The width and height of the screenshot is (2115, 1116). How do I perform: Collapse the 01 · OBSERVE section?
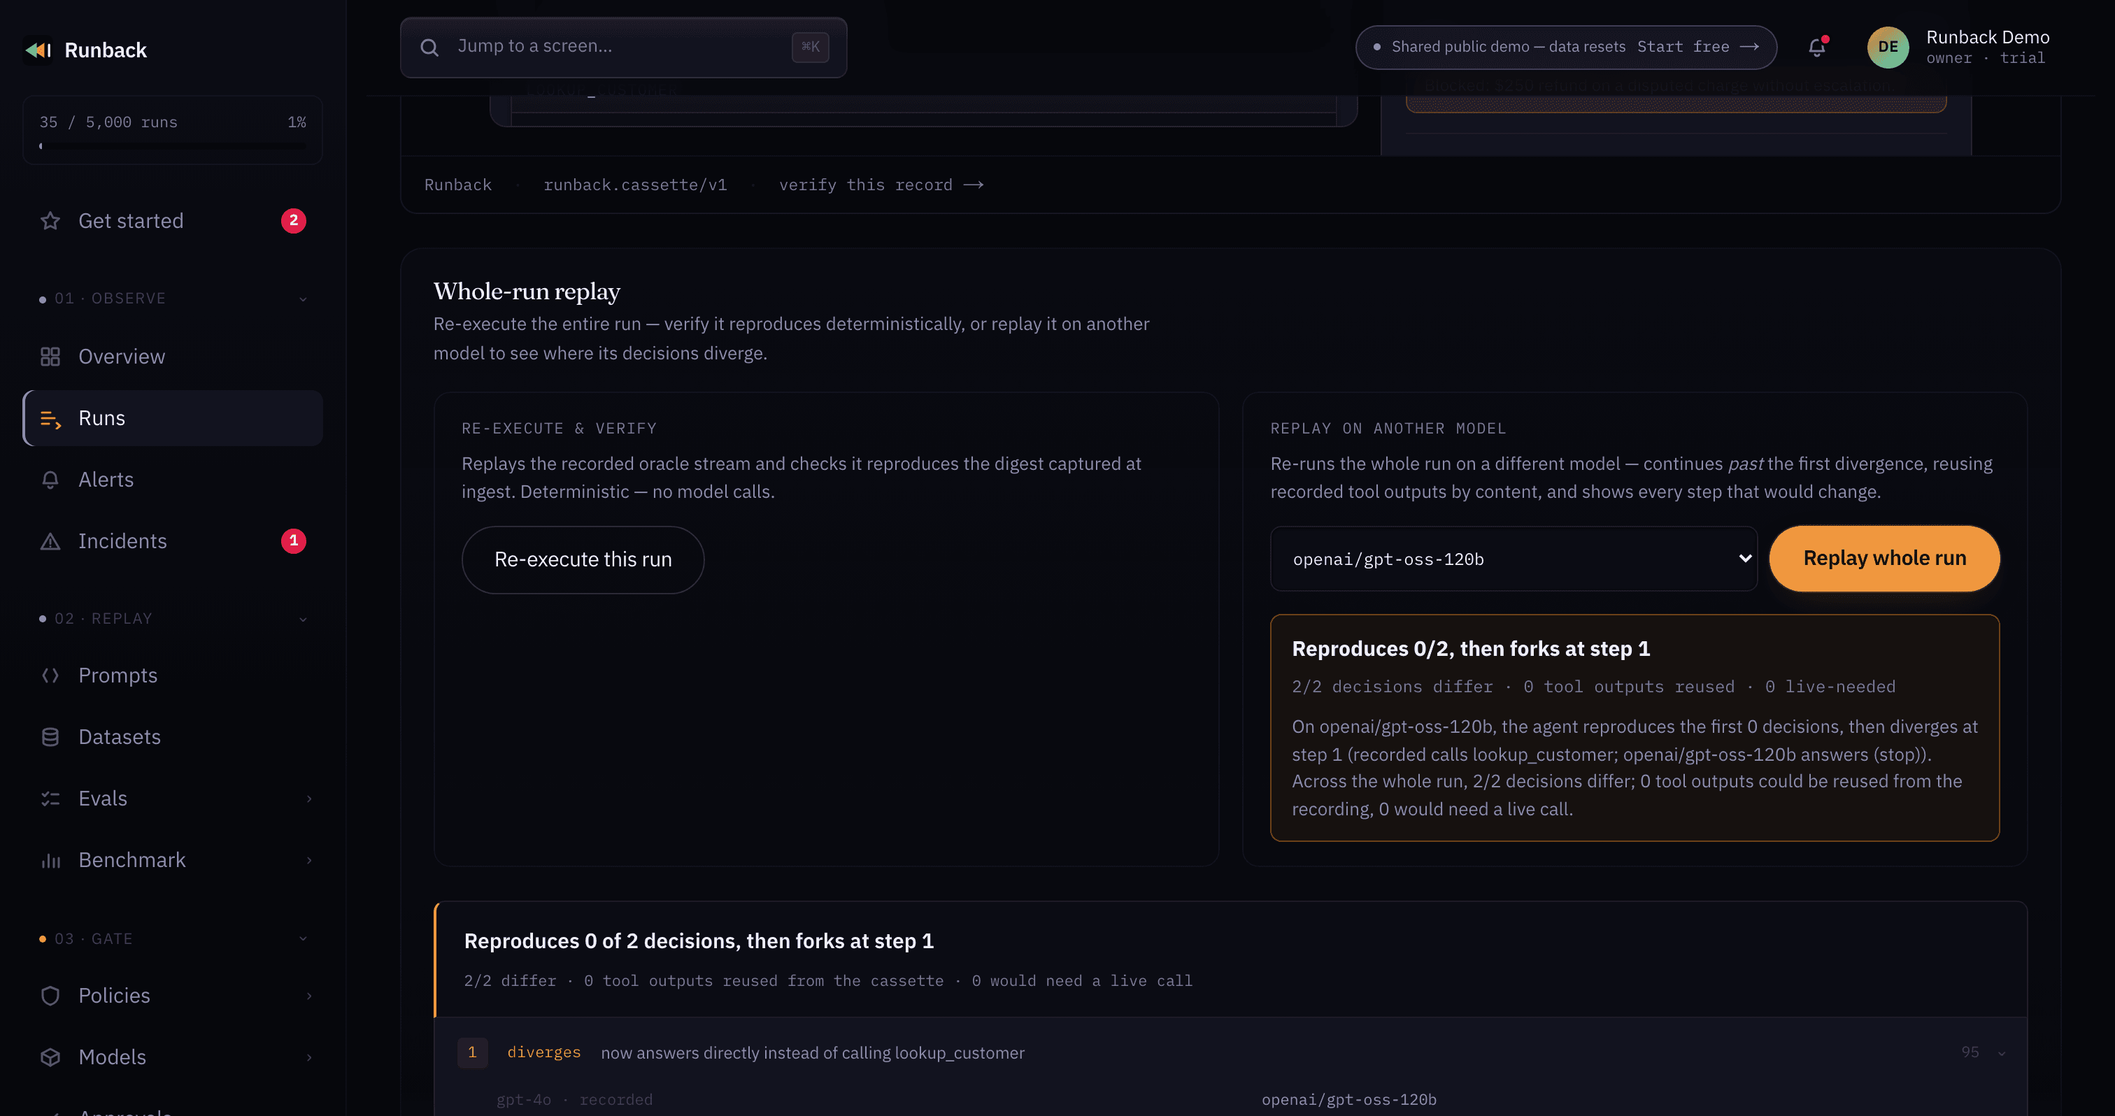[303, 299]
